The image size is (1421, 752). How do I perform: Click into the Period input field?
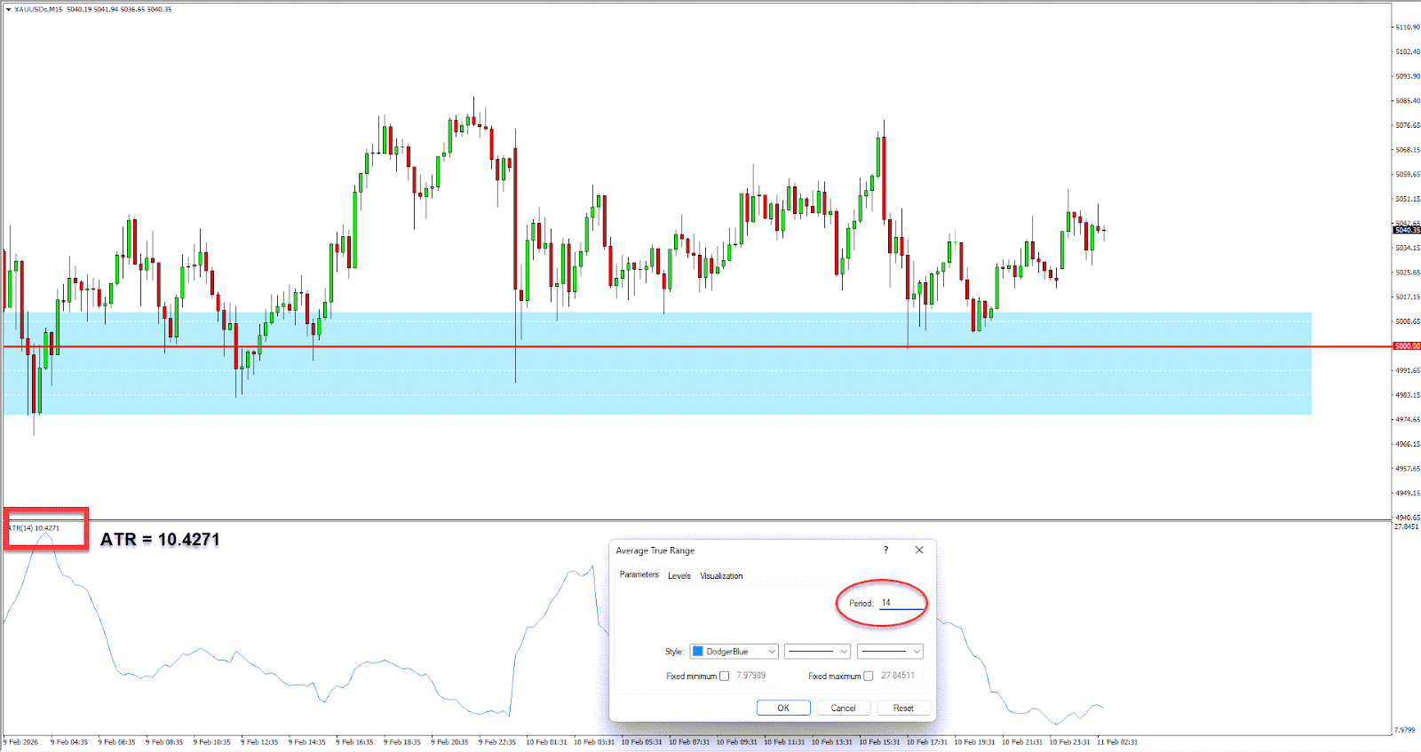[x=901, y=603]
